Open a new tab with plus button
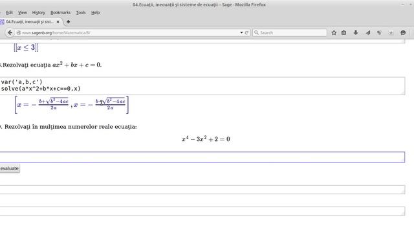414x233 pixels. 68,21
